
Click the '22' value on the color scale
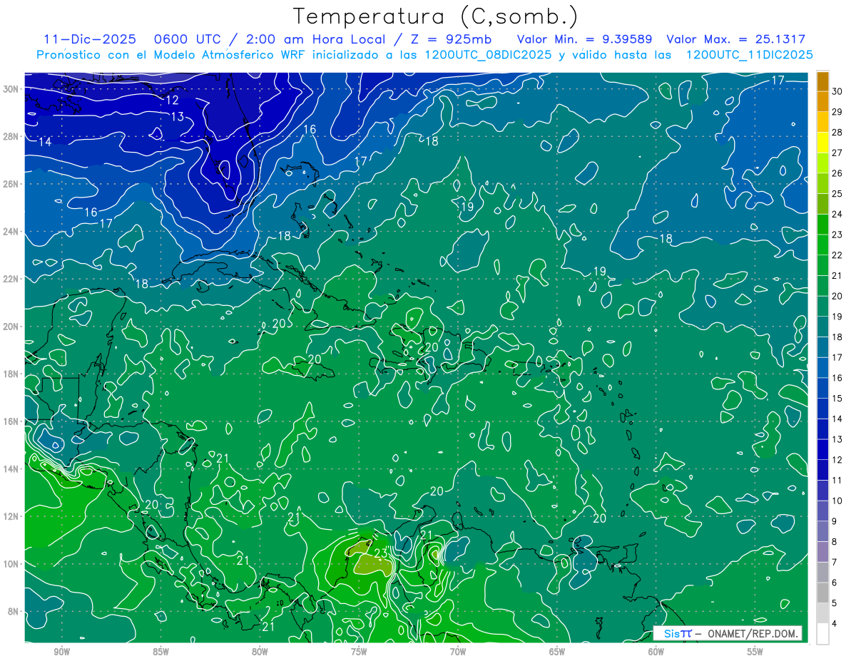tap(837, 255)
